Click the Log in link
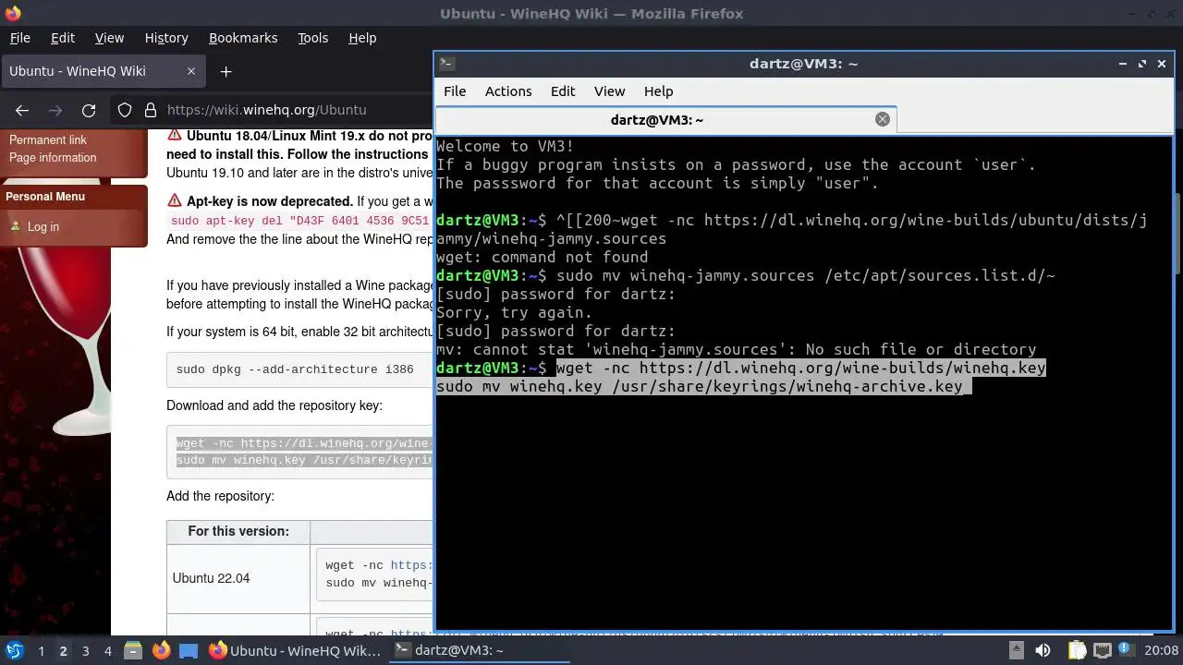The image size is (1183, 665). coord(43,227)
